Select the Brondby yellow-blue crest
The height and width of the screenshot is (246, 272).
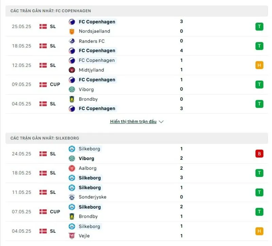(x=72, y=99)
